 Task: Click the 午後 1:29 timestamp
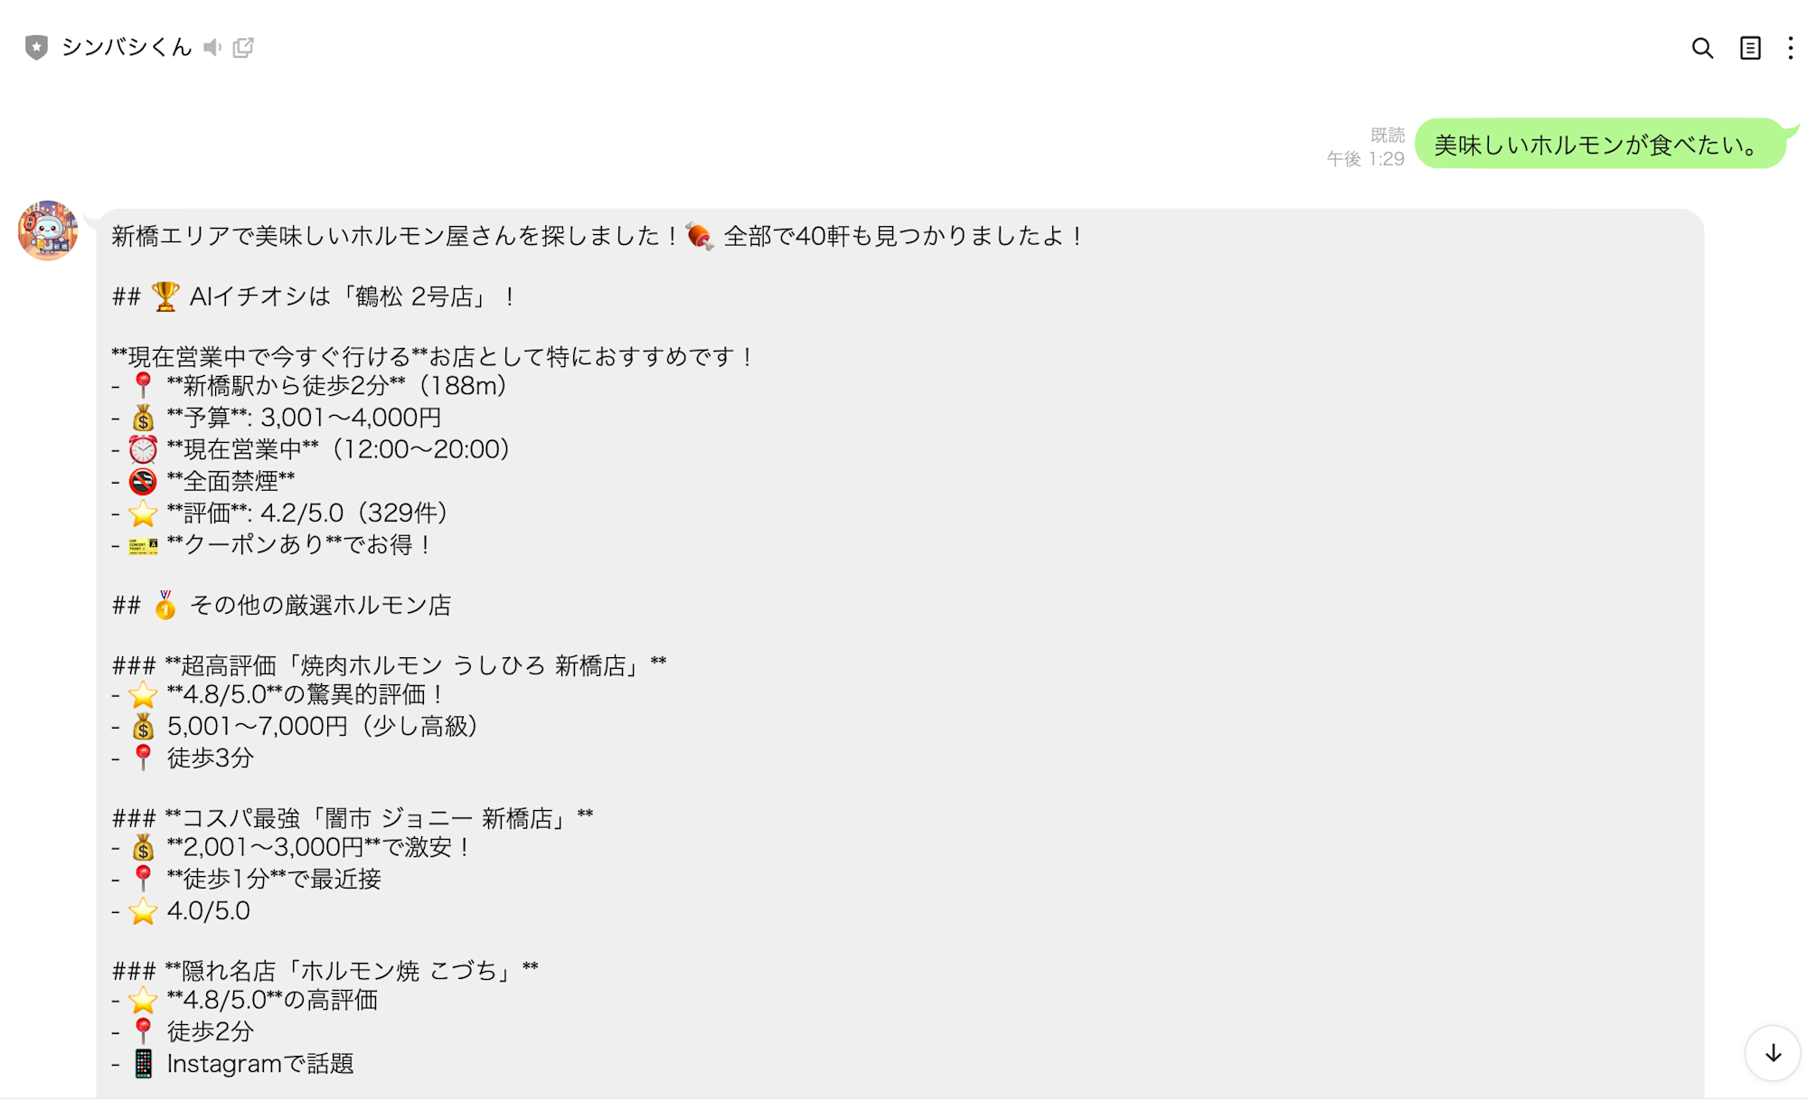pyautogui.click(x=1365, y=159)
